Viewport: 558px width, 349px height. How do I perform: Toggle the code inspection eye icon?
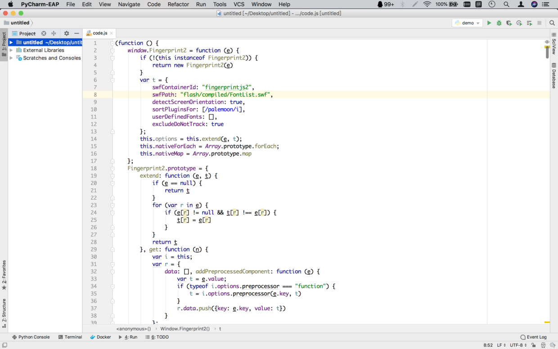pyautogui.click(x=547, y=42)
